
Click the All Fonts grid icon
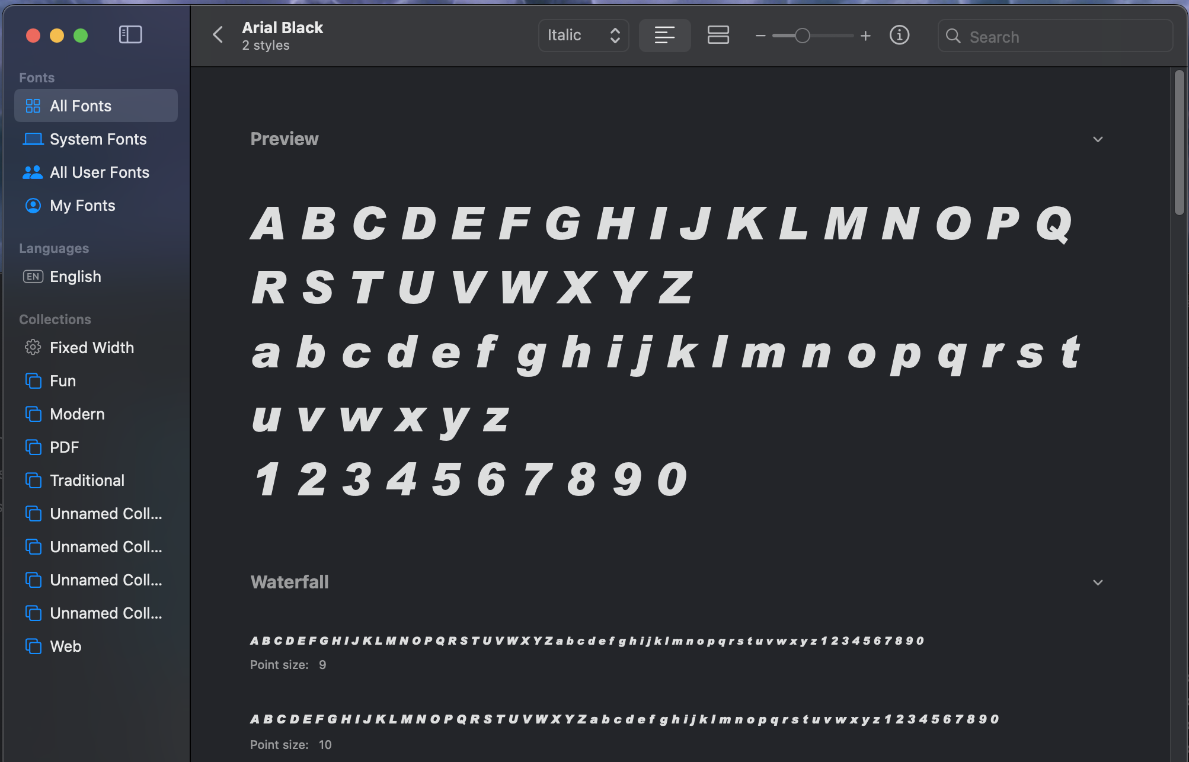tap(33, 105)
